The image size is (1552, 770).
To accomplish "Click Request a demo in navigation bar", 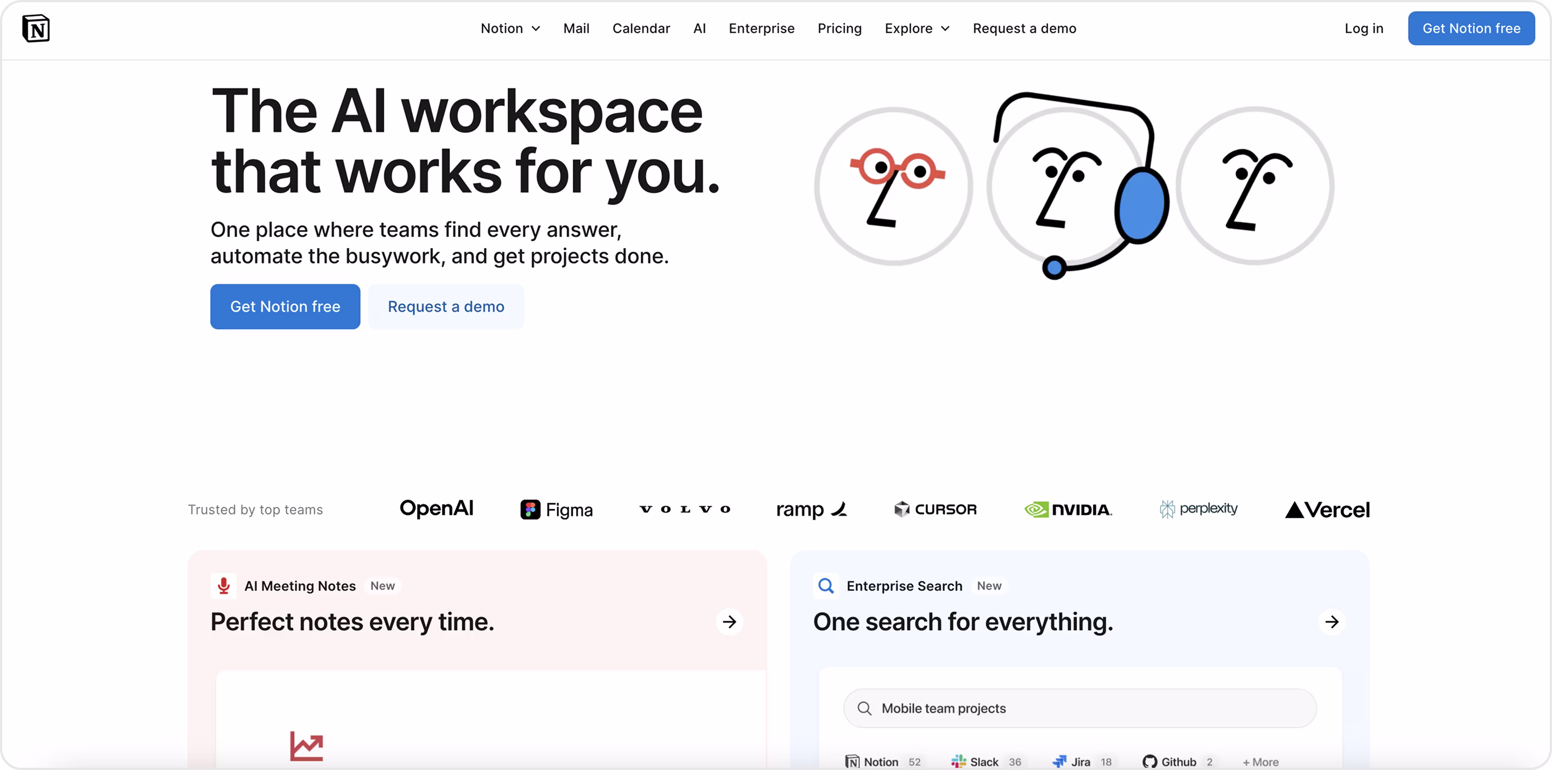I will point(1024,29).
